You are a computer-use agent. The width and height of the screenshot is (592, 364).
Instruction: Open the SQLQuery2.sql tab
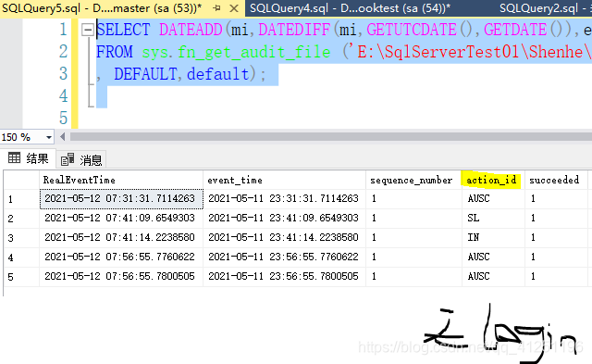pyautogui.click(x=544, y=8)
